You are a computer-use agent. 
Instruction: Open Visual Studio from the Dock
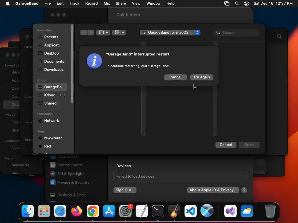[230, 211]
